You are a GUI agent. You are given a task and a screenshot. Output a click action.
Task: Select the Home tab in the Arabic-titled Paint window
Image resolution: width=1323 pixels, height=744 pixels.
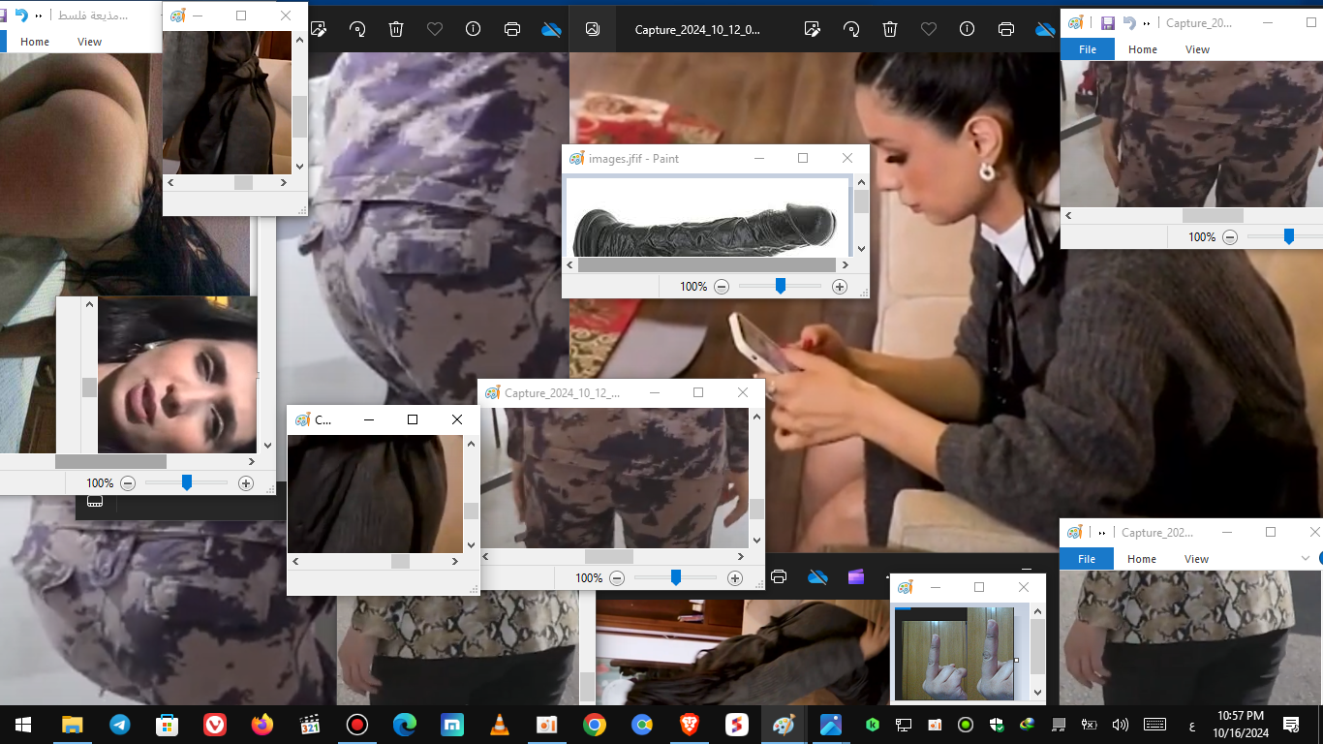pos(35,42)
